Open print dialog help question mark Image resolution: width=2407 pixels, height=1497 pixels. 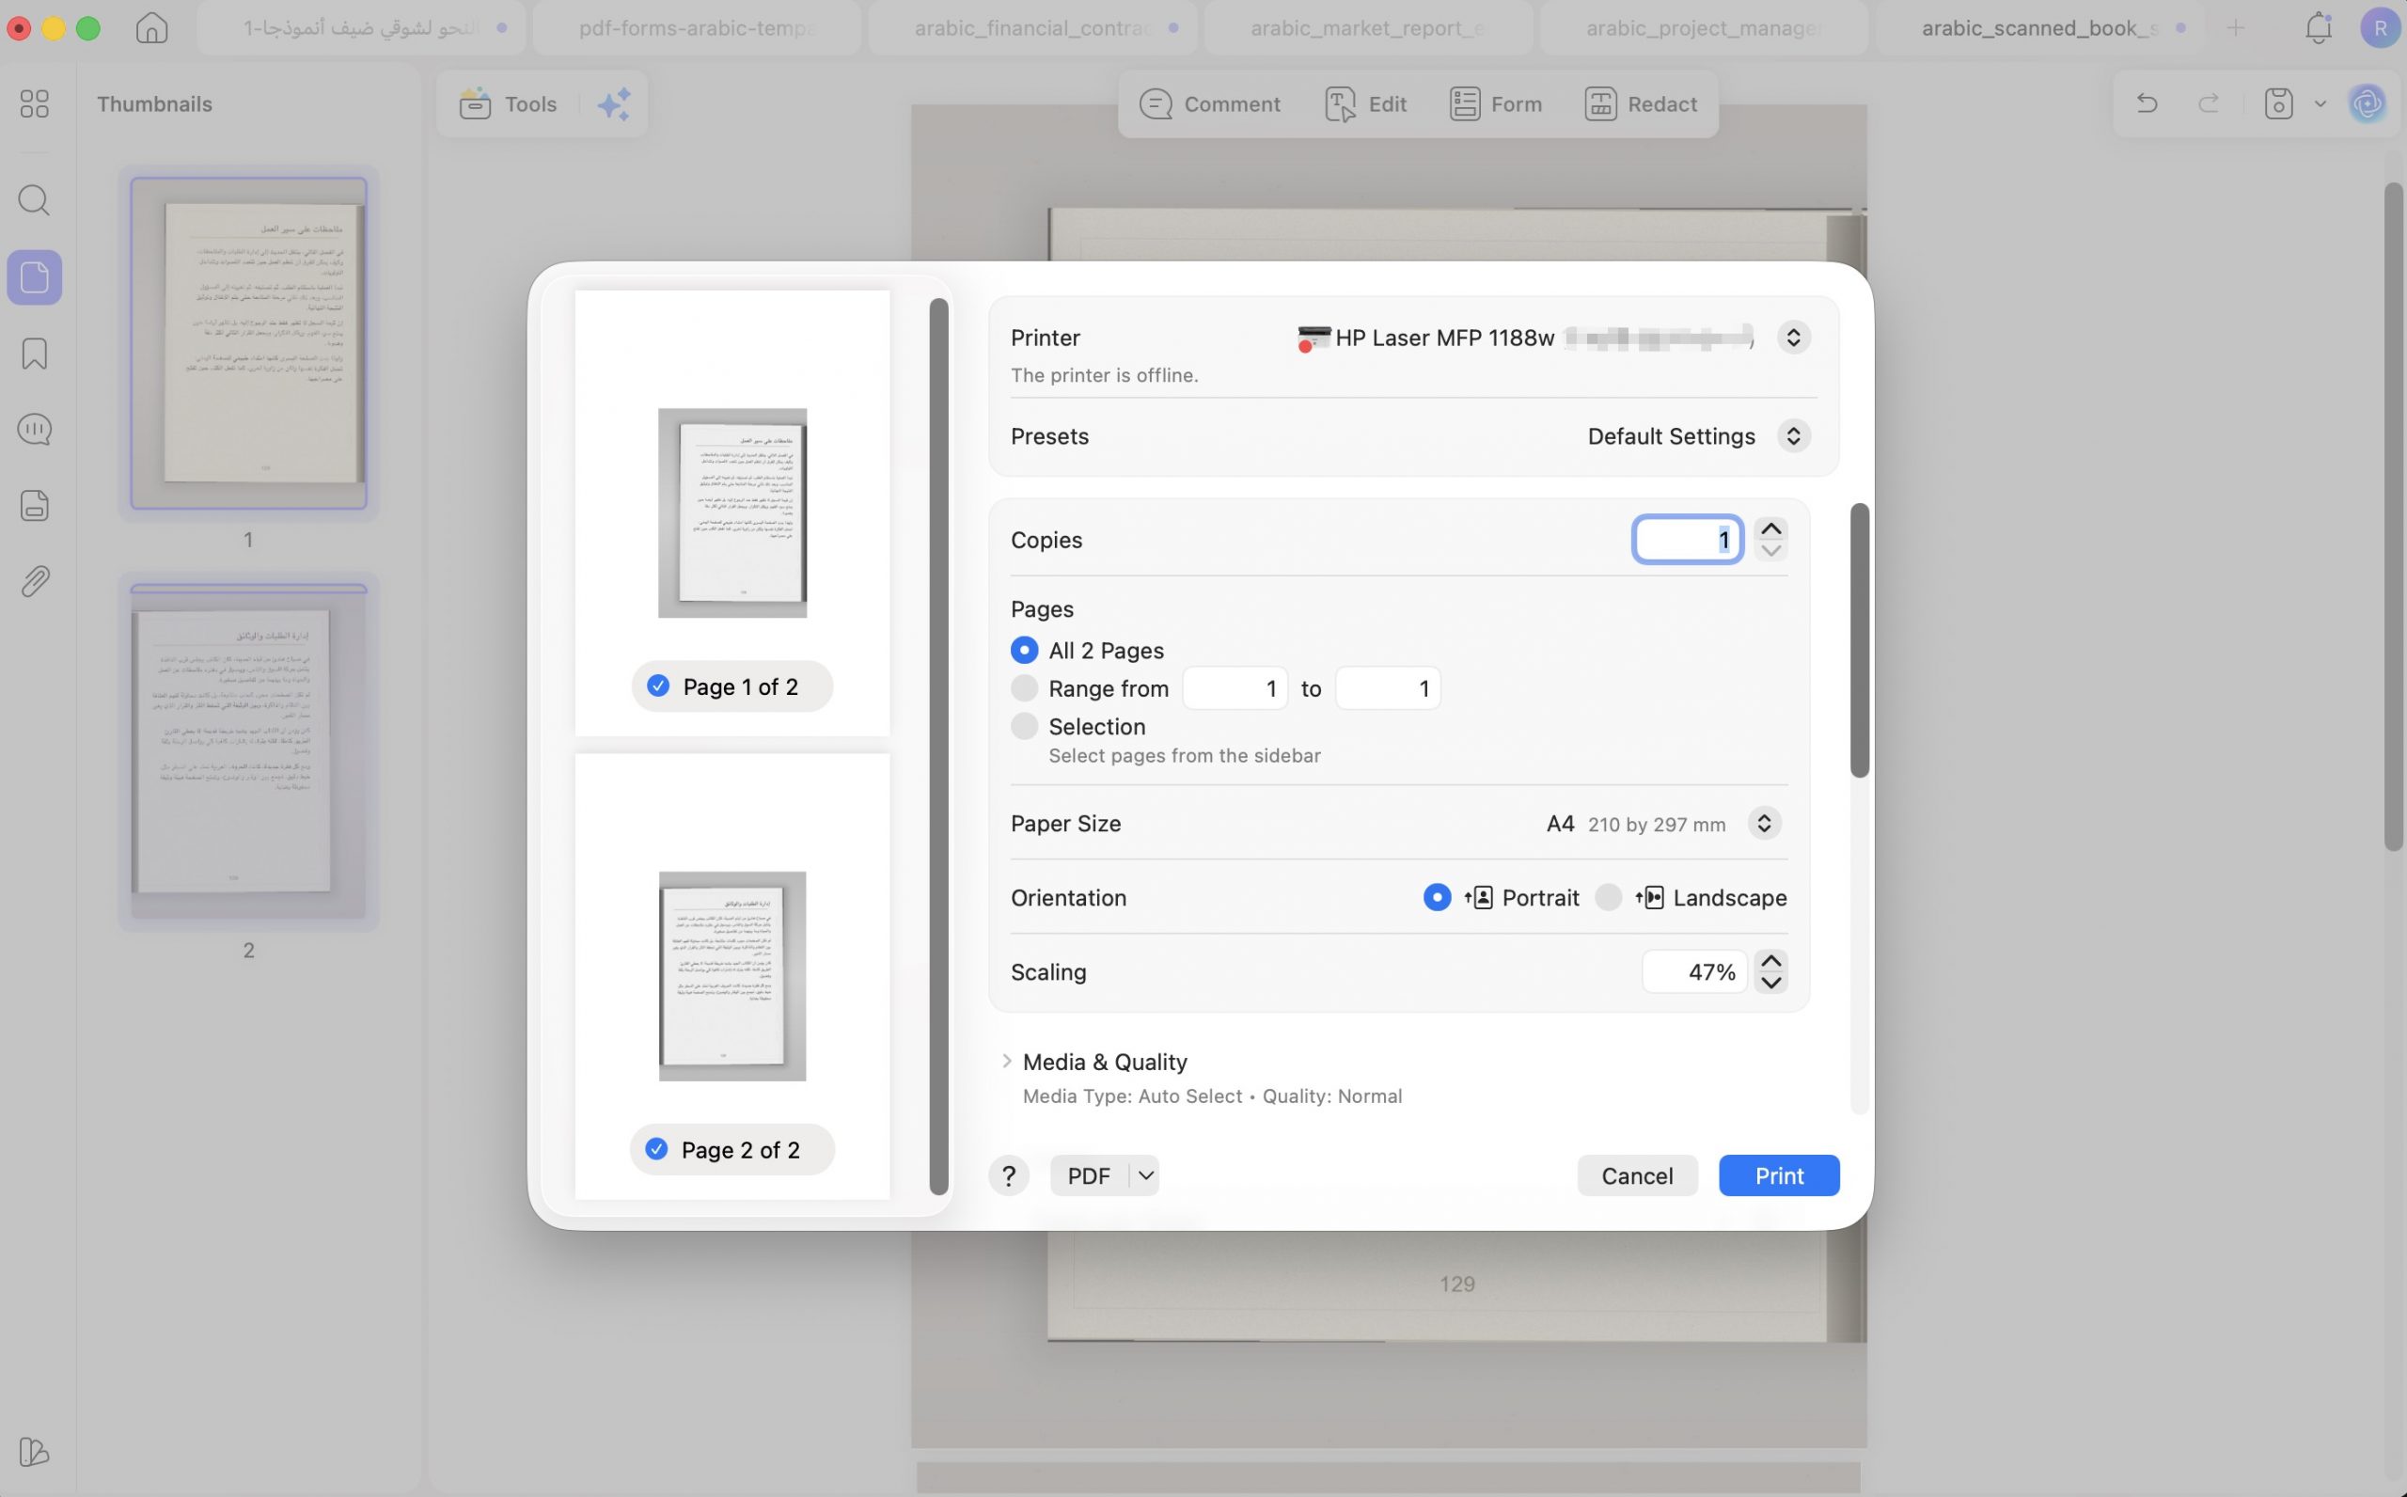pos(1009,1175)
